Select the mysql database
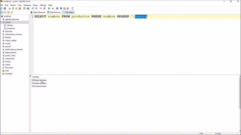Screen dimensions: 241x135 pos(8,43)
